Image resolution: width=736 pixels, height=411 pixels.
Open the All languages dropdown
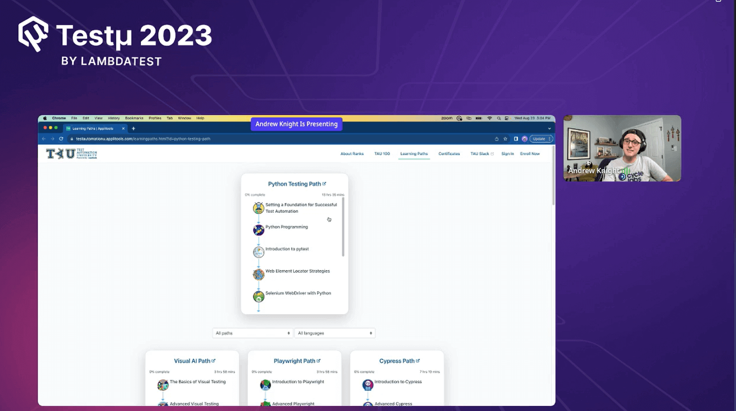(334, 333)
